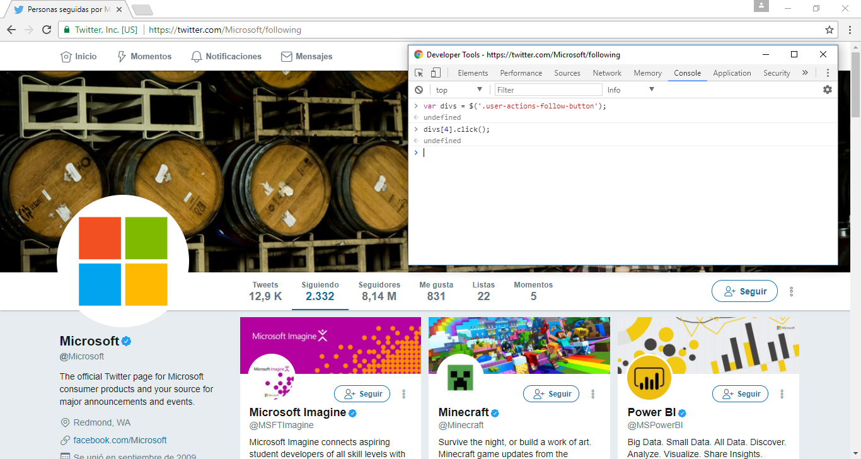Open the Elements tab in DevTools
This screenshot has height=459, width=861.
coord(473,73)
